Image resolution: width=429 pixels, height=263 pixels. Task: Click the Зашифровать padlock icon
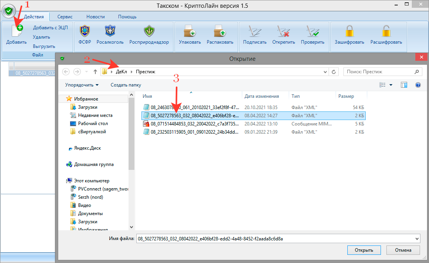(x=349, y=31)
